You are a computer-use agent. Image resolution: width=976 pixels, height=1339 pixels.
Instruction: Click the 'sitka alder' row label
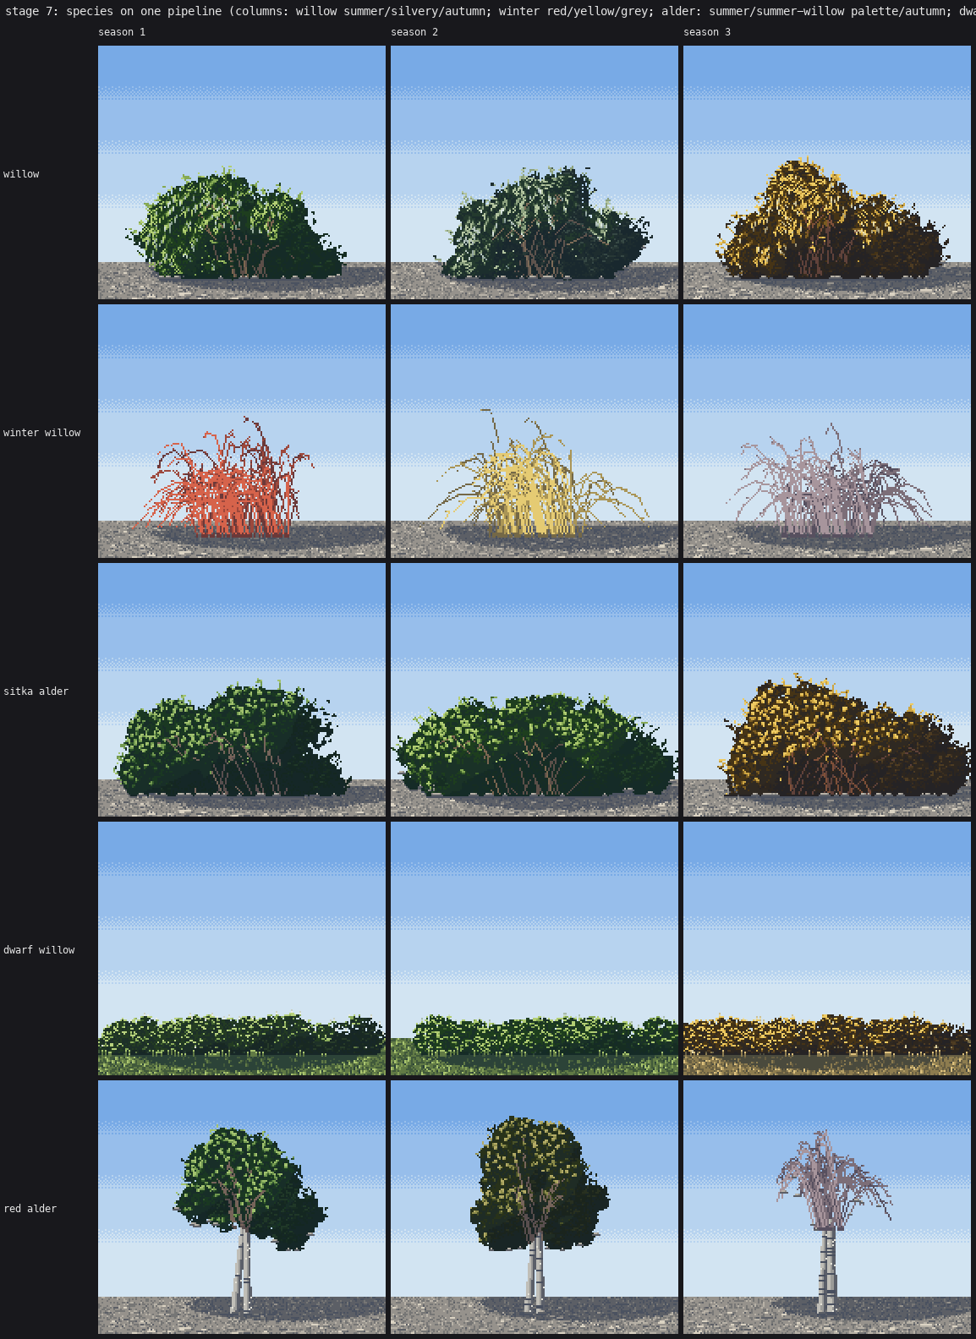coord(36,691)
